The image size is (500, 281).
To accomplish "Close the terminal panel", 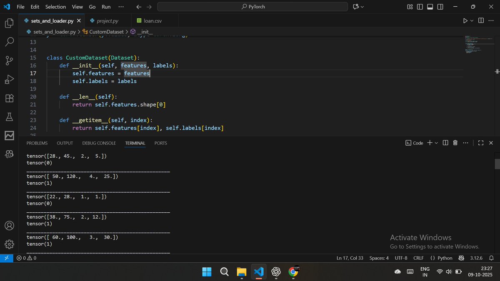I will (491, 143).
